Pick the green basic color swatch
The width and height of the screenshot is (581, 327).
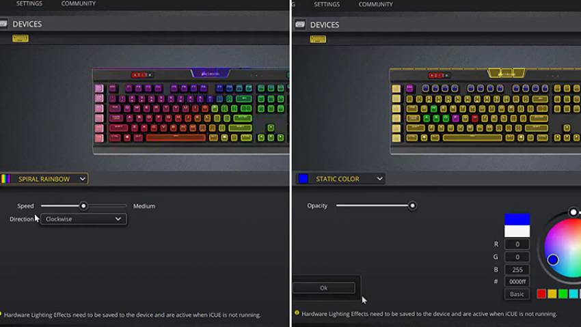[x=563, y=294]
